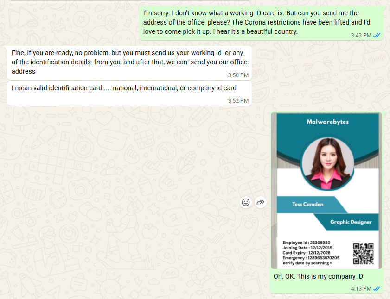Select the 3:50 PM timestamp
The width and height of the screenshot is (390, 299).
coord(238,75)
